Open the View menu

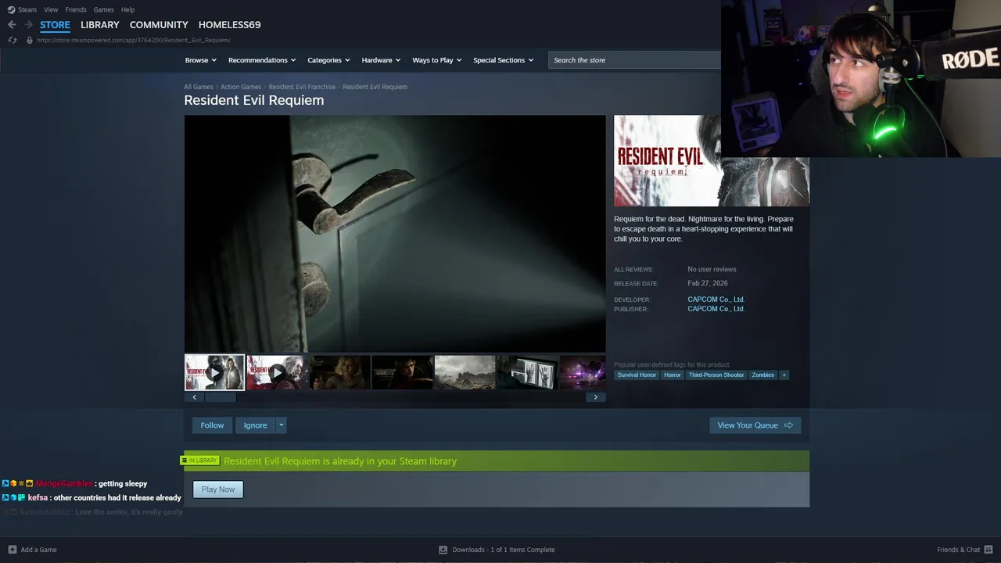[51, 9]
